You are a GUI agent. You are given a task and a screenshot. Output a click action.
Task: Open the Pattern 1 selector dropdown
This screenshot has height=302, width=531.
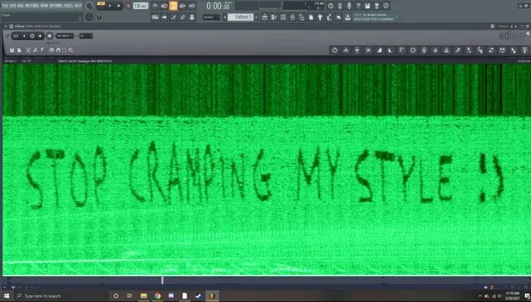pyautogui.click(x=240, y=17)
